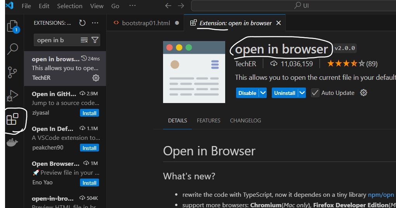Open the File menu
396x208 pixels.
[x=26, y=6]
